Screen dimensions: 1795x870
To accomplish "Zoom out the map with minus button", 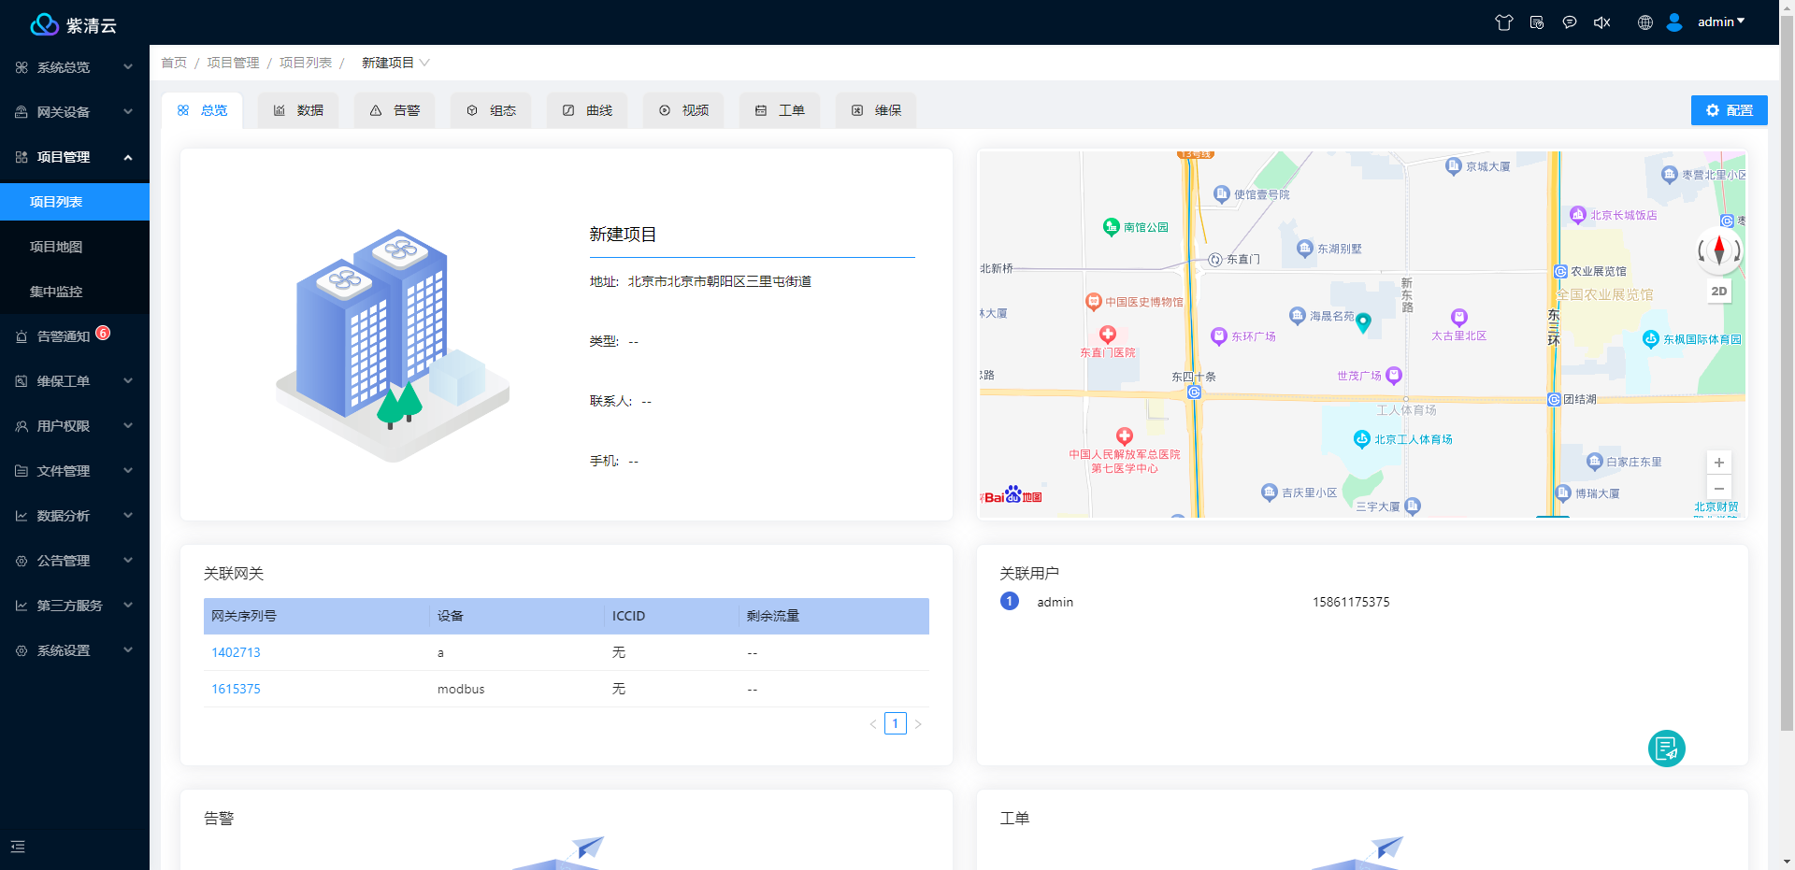I will click(1718, 488).
